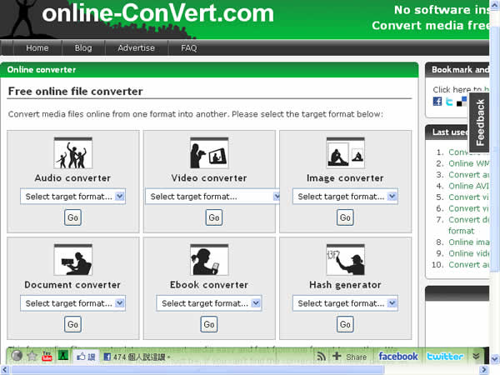Collapse bottom toolbar with double-chevron icon
The height and width of the screenshot is (375, 500).
click(x=476, y=356)
